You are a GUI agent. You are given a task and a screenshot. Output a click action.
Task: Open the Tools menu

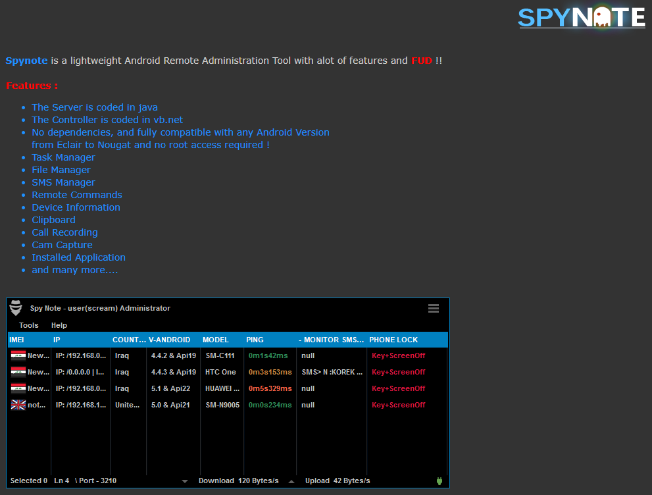pyautogui.click(x=28, y=325)
